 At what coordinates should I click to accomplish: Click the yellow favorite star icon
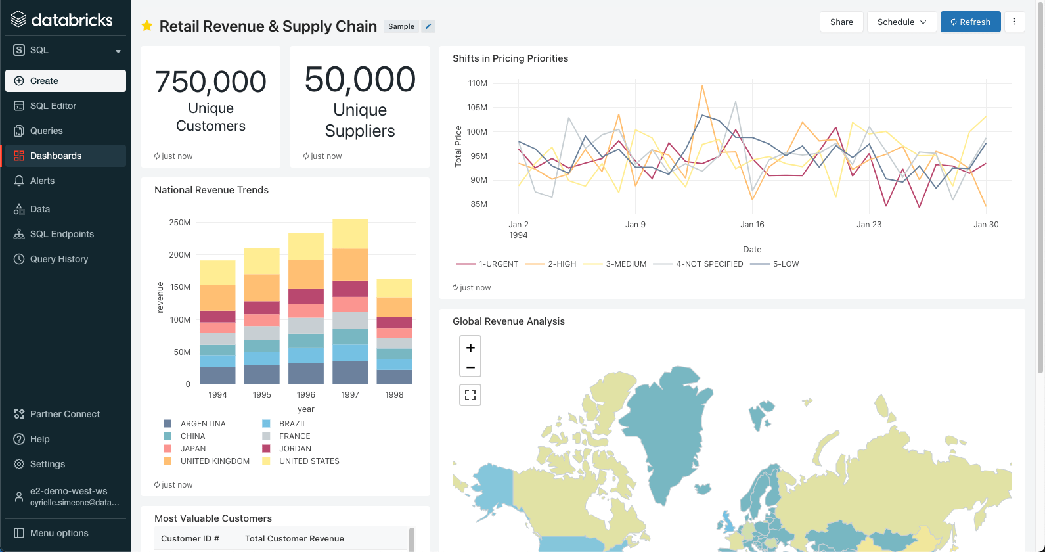pos(147,26)
